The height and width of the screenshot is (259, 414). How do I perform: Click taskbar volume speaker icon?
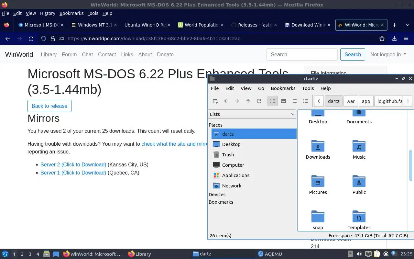coord(359,254)
